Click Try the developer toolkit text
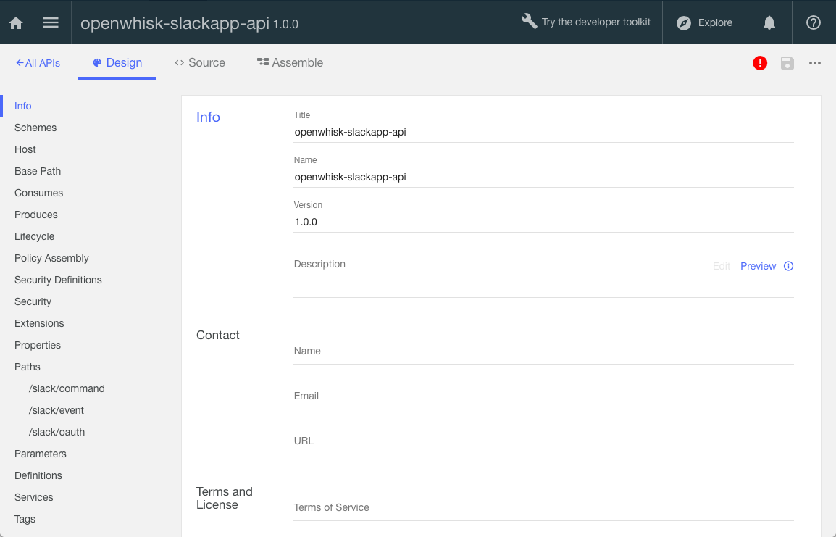Screen dimensions: 836x537 point(596,22)
